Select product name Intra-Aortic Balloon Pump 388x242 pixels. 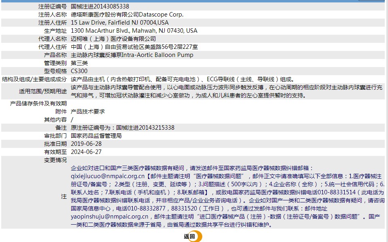click(x=157, y=55)
